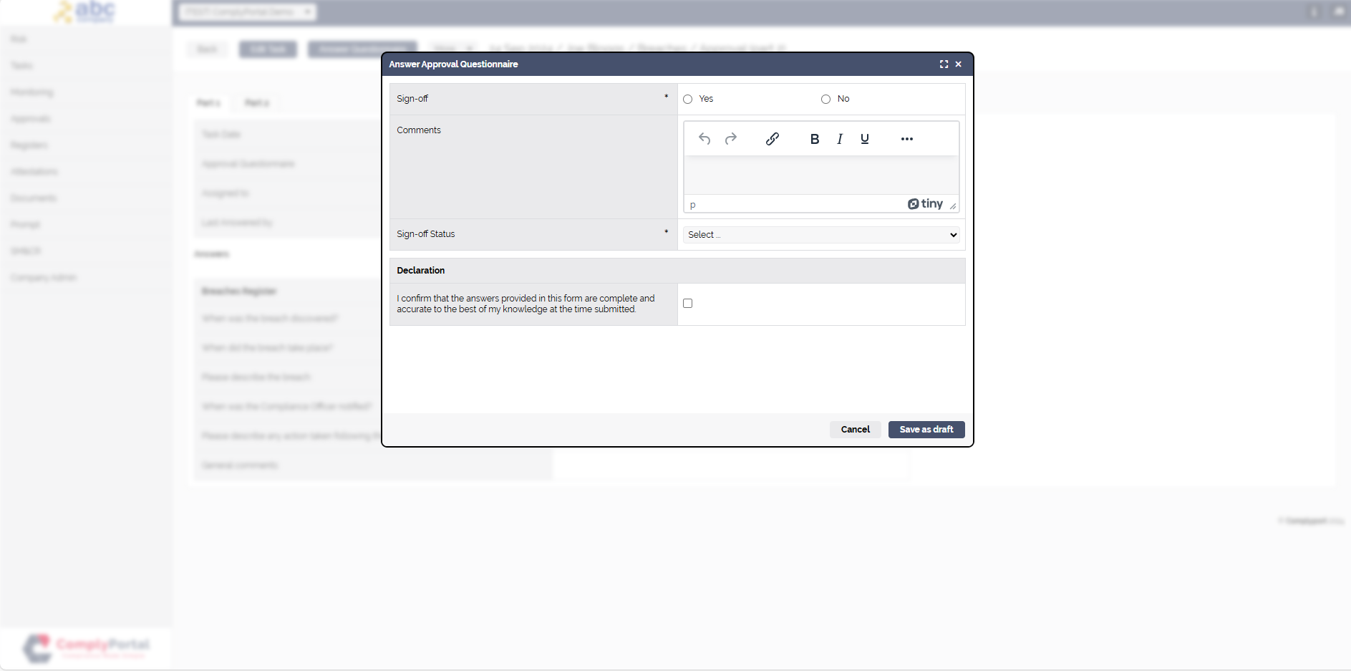This screenshot has height=671, width=1351.
Task: Open the Sign-off Status dropdown
Action: pyautogui.click(x=821, y=235)
